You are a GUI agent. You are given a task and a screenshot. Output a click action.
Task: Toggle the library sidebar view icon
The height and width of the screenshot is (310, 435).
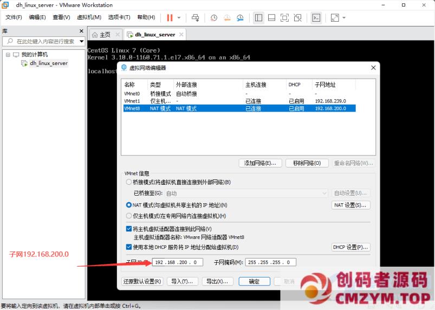pos(258,18)
